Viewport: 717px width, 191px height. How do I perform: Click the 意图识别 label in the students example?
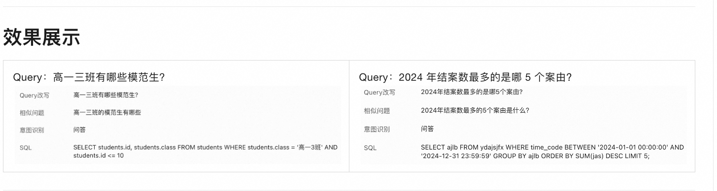(x=32, y=130)
